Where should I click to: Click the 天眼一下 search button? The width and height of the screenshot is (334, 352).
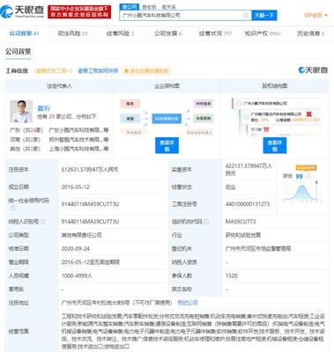tap(264, 15)
